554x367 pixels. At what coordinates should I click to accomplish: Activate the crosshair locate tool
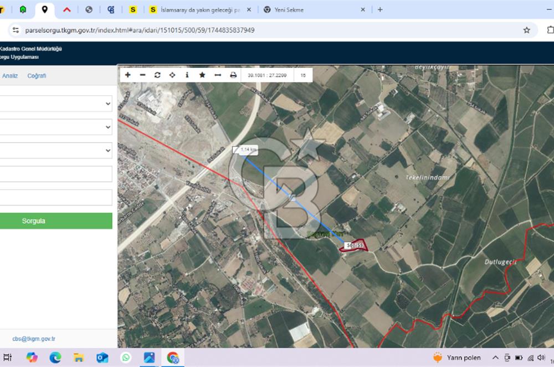pos(172,75)
